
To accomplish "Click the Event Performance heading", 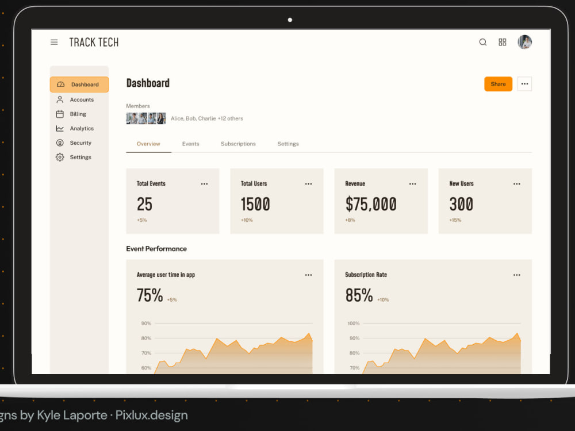I will (x=156, y=249).
